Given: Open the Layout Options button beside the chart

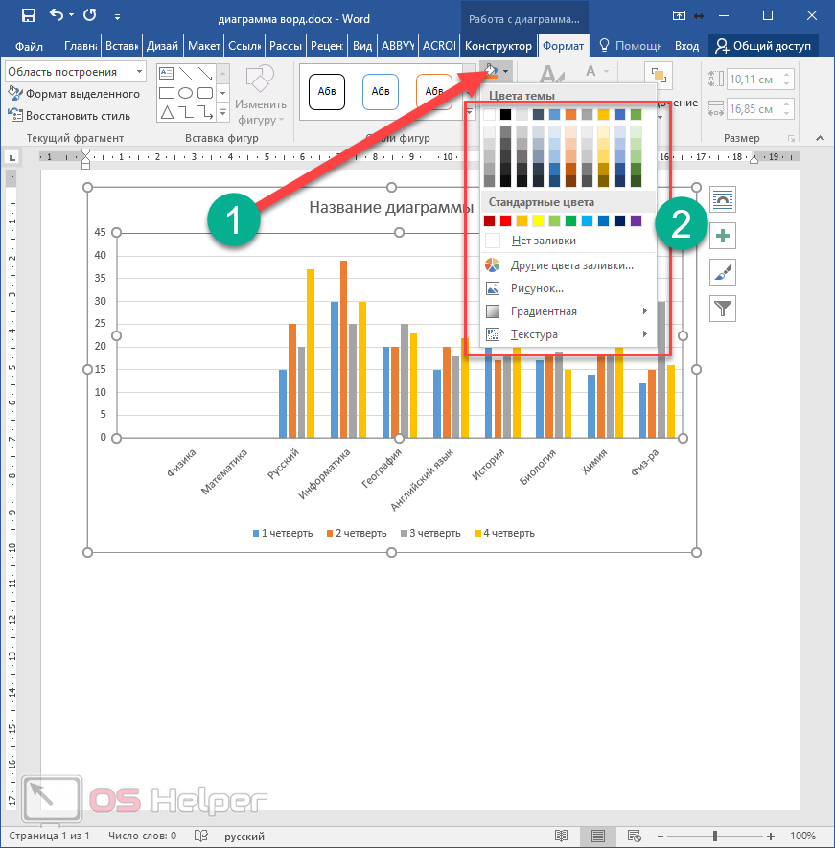Looking at the screenshot, I should click(723, 199).
